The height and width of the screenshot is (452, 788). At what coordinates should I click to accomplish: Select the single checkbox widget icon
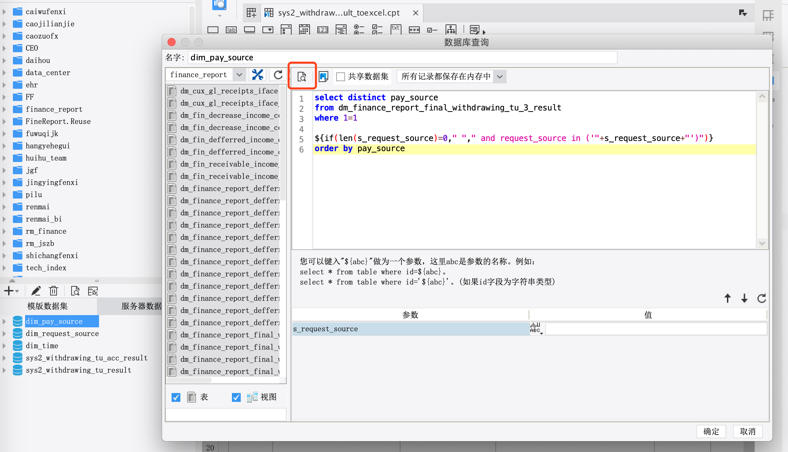click(x=432, y=30)
